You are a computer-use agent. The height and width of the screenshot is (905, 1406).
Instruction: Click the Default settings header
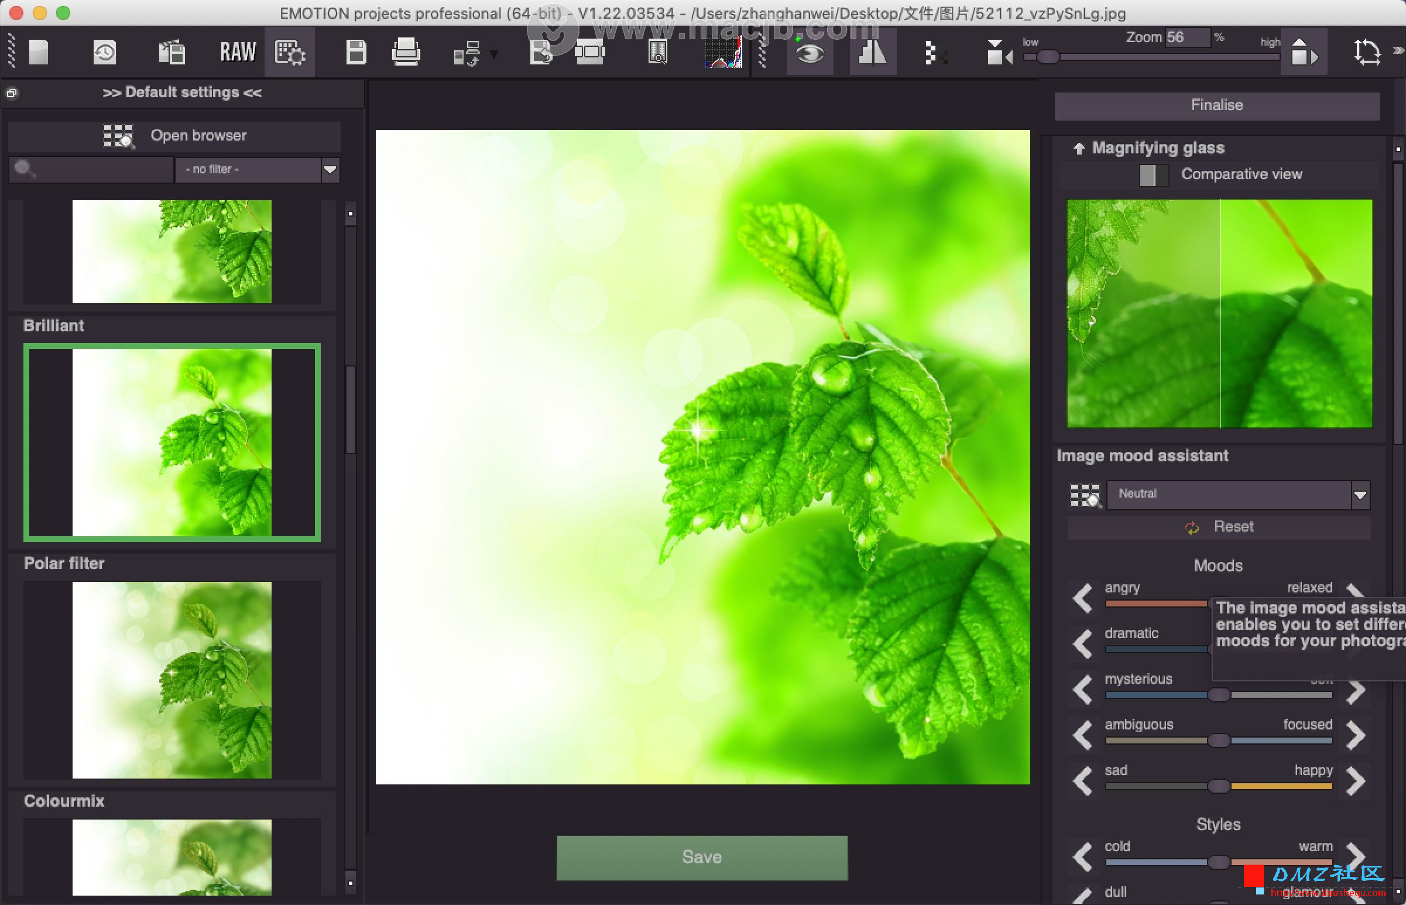pyautogui.click(x=182, y=92)
